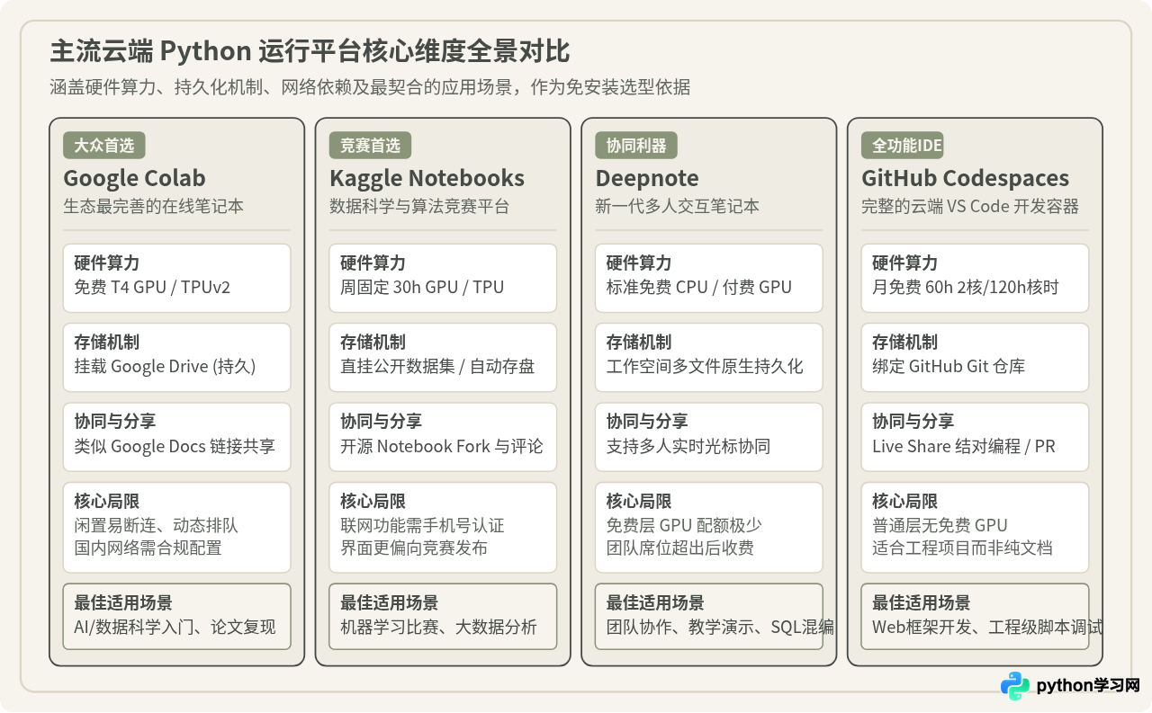Click "标准免费 CPU / 付费 GPU"

[699, 288]
